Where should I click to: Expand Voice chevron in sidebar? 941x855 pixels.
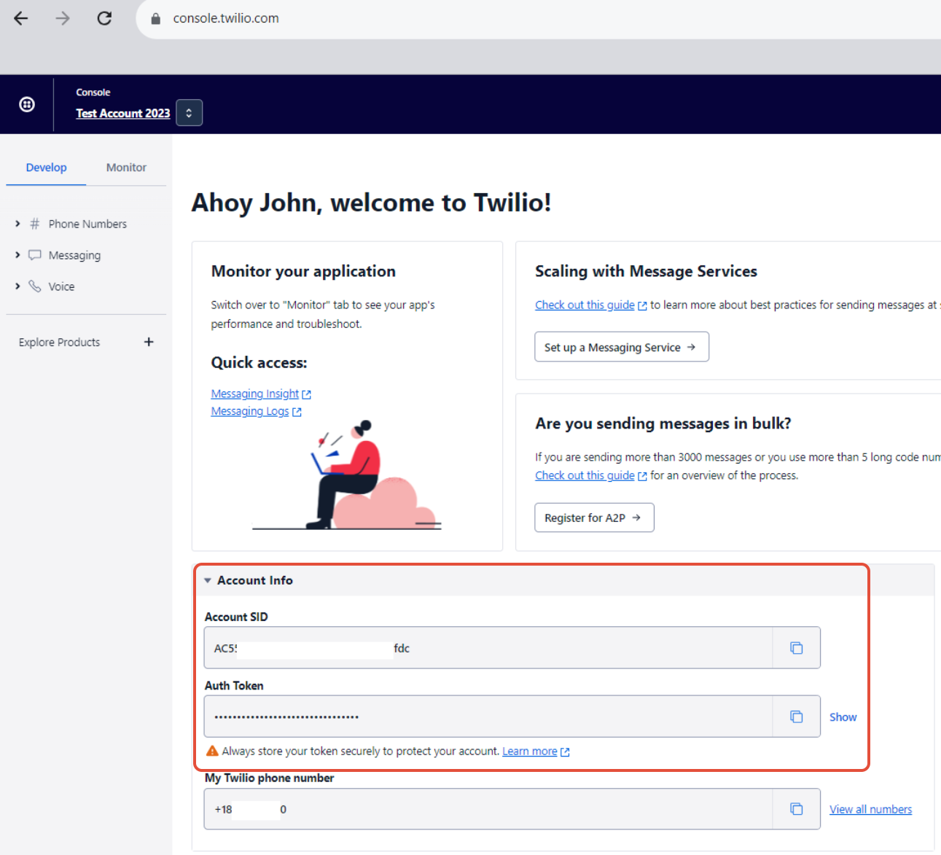pyautogui.click(x=17, y=286)
